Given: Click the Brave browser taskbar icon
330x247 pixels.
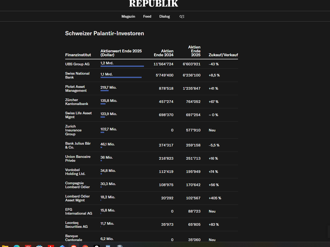Looking at the screenshot, I should [74, 246].
